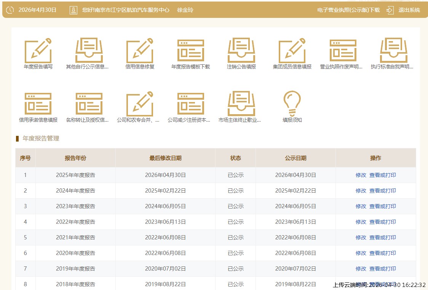This screenshot has width=428, height=290.
Task: Open the 填报须知 lightbulb icon
Action: point(292,104)
